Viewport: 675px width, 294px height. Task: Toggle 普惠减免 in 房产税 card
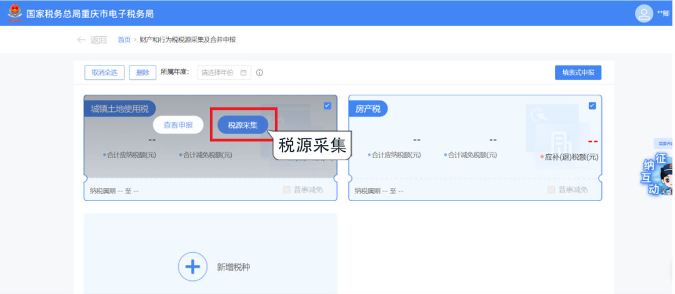point(551,190)
